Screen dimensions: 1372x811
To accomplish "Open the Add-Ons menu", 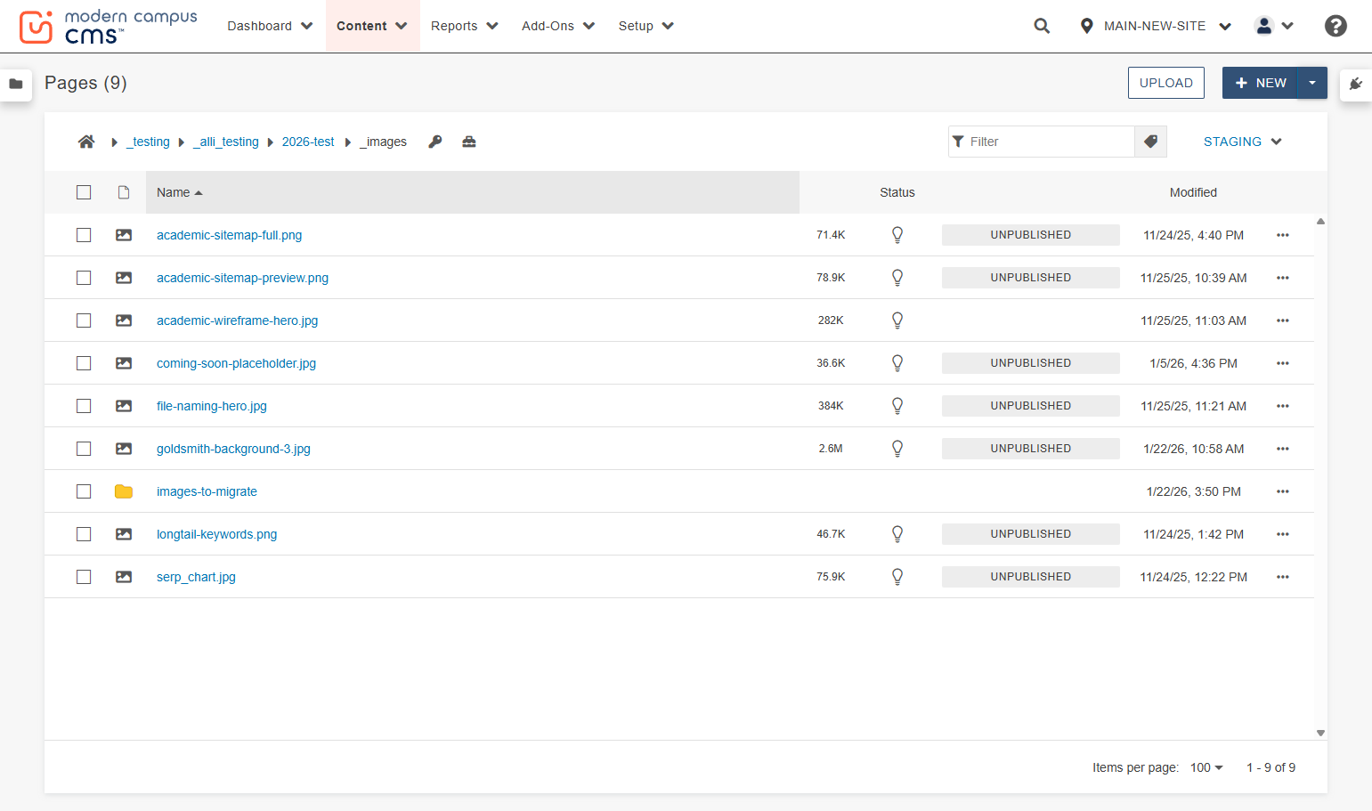I will (x=558, y=26).
